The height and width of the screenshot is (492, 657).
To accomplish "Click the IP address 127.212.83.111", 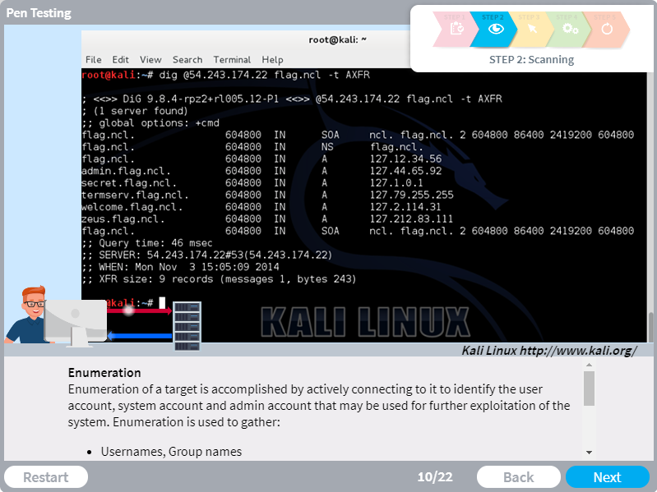I will [411, 219].
